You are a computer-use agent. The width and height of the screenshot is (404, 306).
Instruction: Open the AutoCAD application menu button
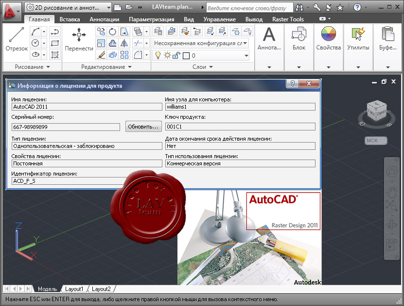(x=11, y=11)
